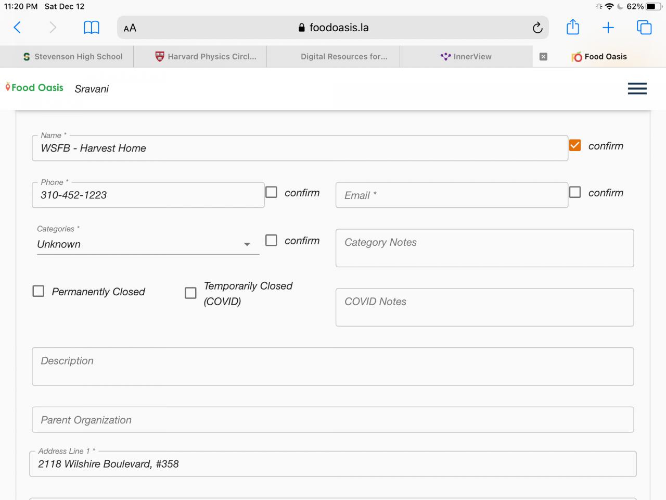Viewport: 666px width, 500px height.
Task: Check the Categories confirm checkbox
Action: (271, 240)
